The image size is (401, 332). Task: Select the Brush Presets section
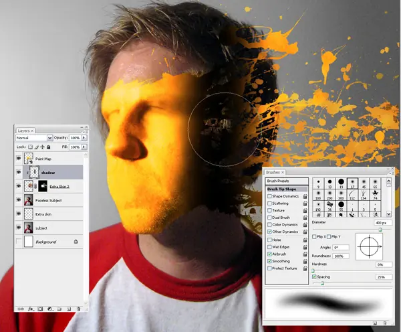coord(287,181)
